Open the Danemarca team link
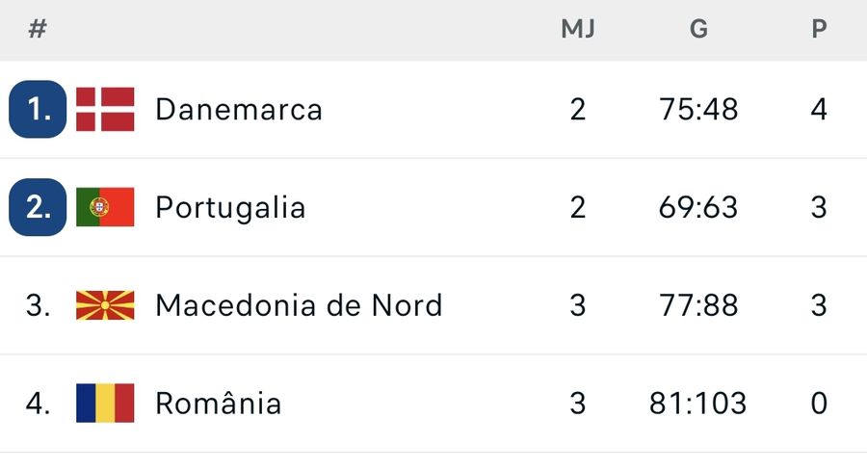 [x=238, y=110]
